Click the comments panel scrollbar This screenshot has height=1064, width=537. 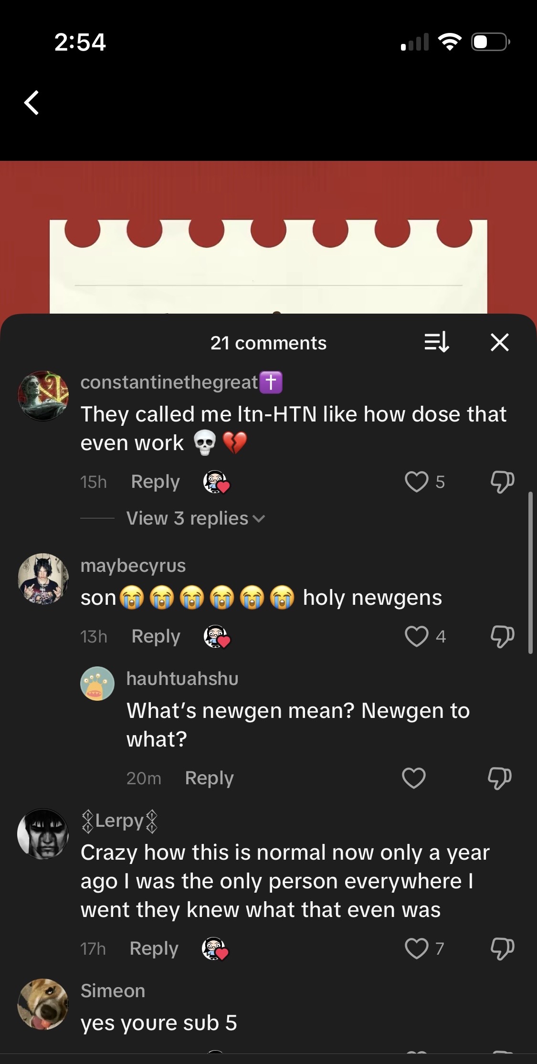point(530,573)
